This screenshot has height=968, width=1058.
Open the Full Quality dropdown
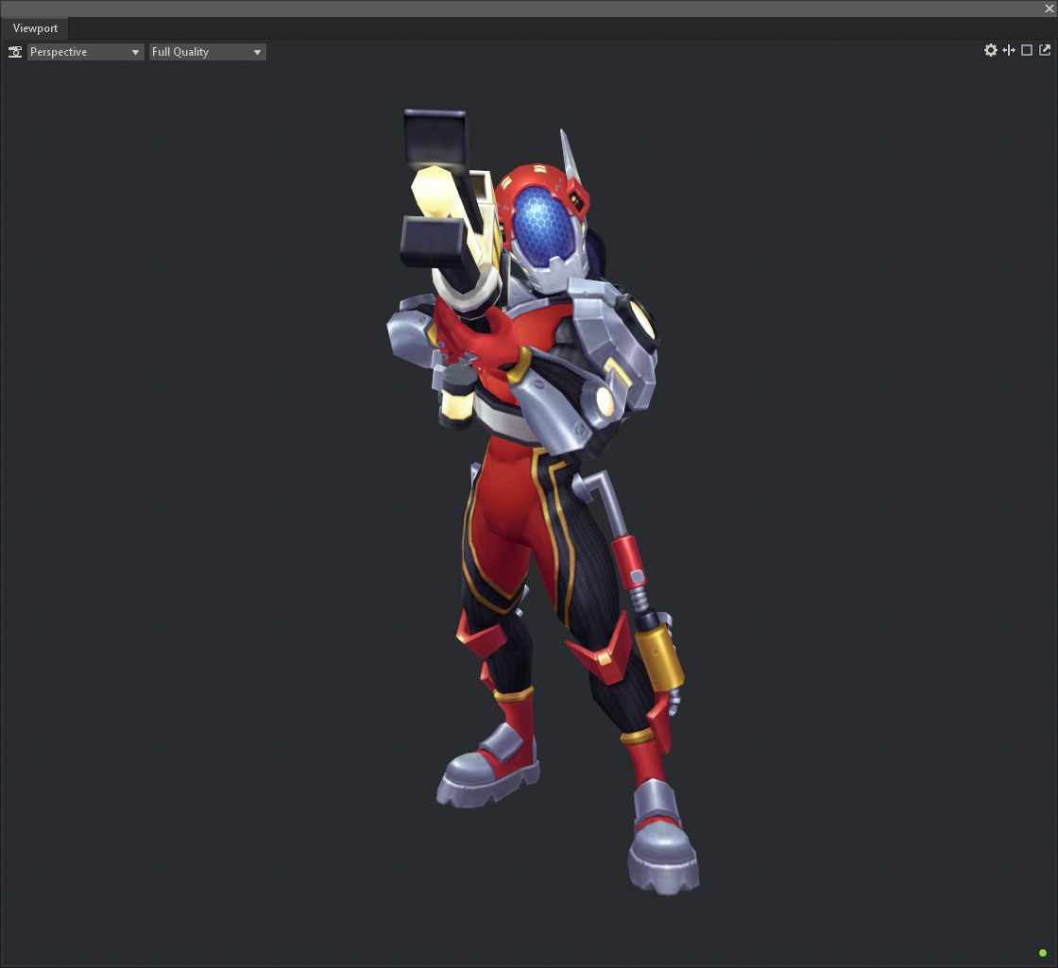[x=207, y=52]
